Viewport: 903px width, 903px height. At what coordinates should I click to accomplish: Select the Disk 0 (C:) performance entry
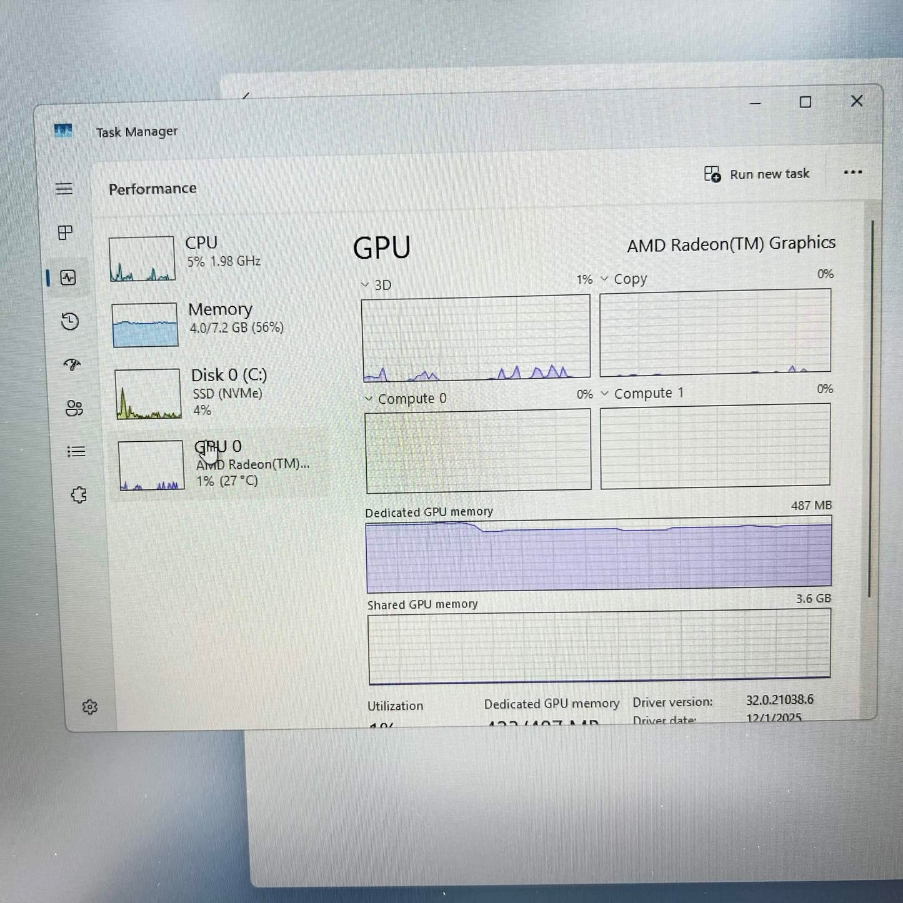click(220, 393)
